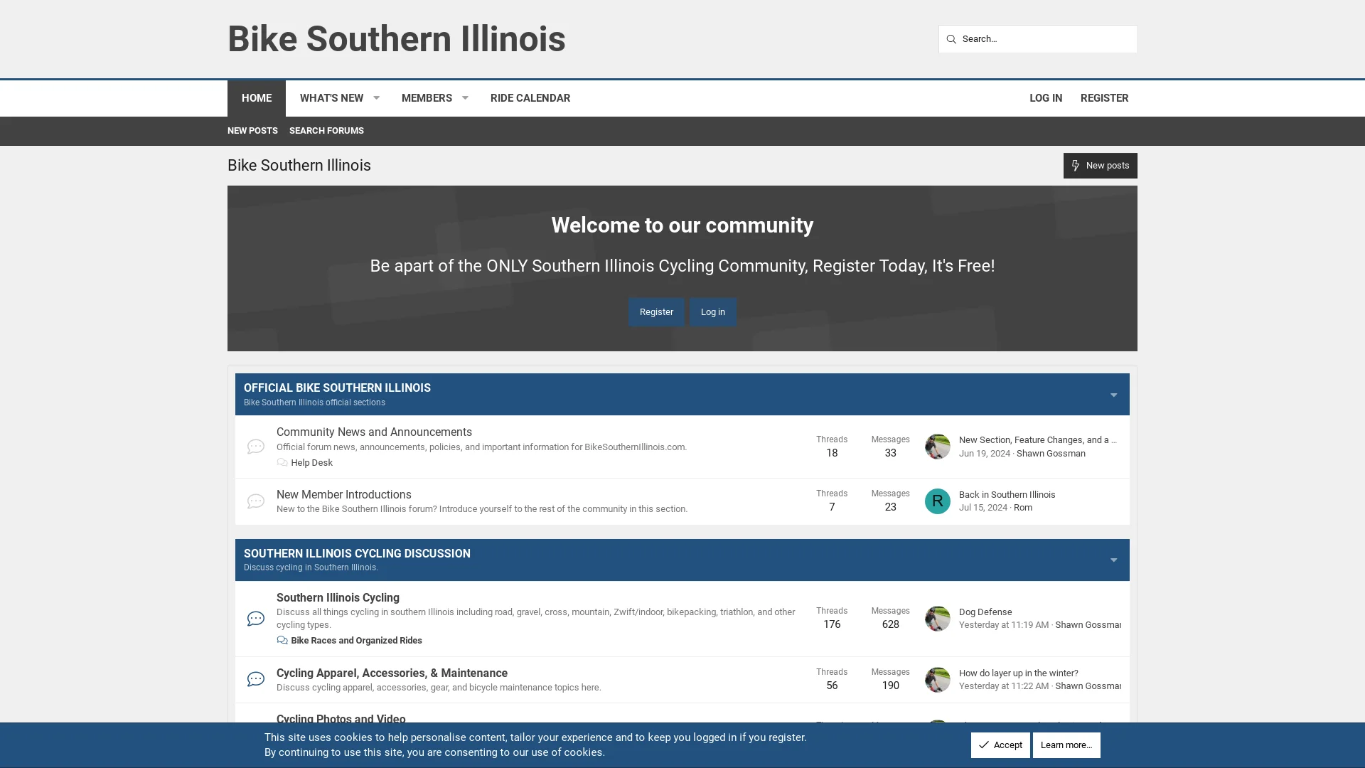Open Cycling Photos and Video forum

[341, 718]
